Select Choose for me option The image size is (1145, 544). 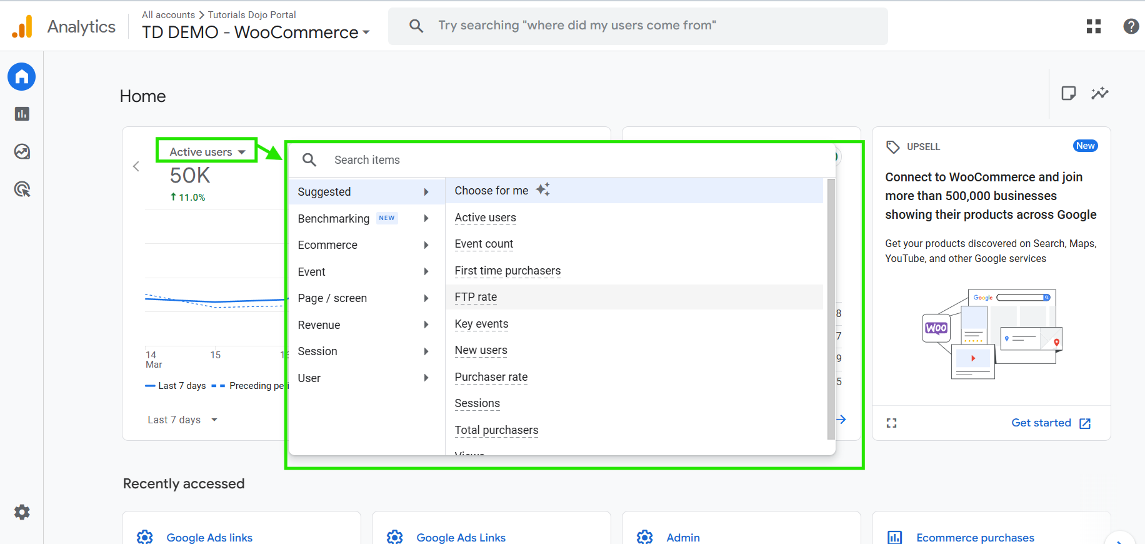click(x=634, y=191)
